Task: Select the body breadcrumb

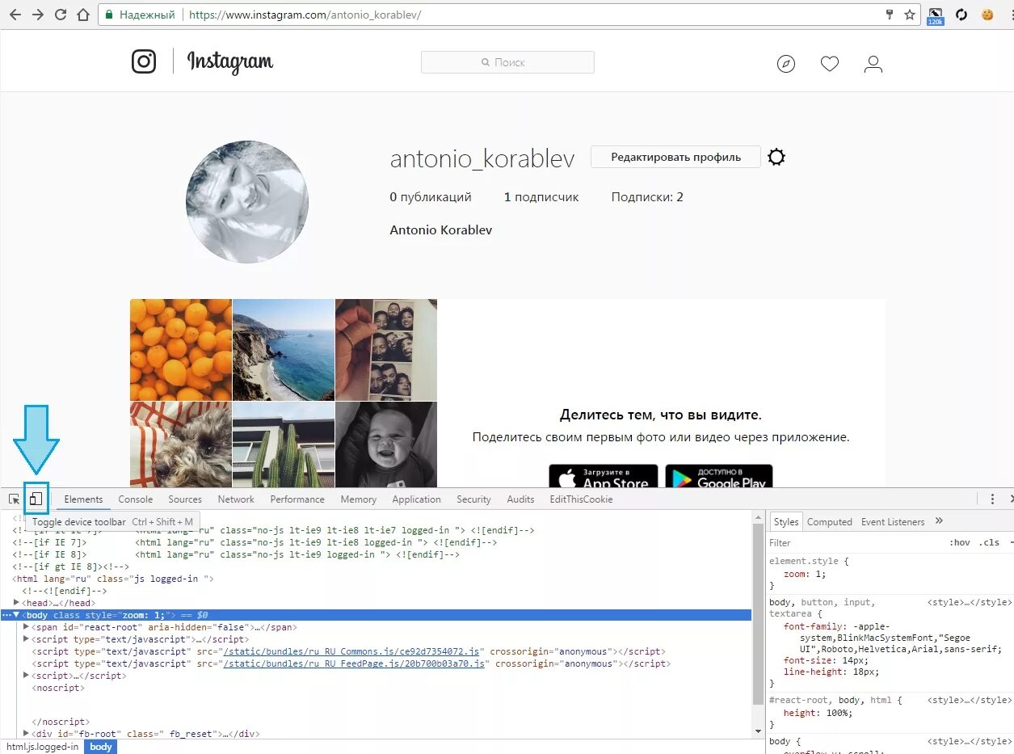Action: 101,747
